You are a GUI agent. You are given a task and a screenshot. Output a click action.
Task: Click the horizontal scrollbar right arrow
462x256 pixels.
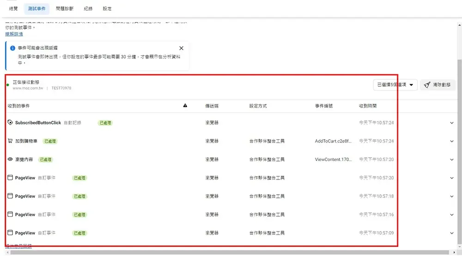[x=454, y=252]
